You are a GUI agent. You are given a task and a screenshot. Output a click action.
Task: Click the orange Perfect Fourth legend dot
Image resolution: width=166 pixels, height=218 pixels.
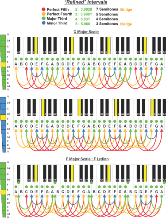[43, 14]
